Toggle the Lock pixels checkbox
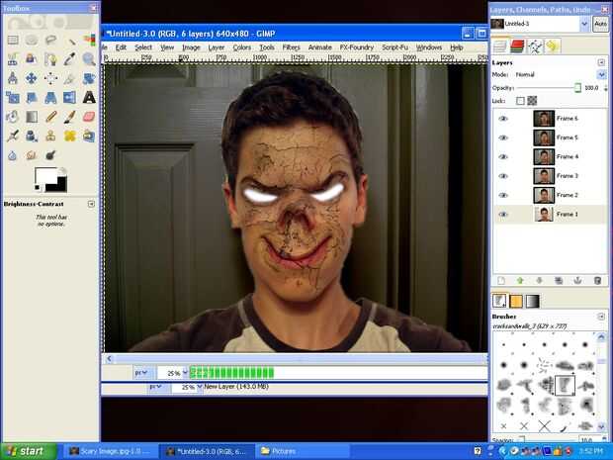 coord(520,101)
